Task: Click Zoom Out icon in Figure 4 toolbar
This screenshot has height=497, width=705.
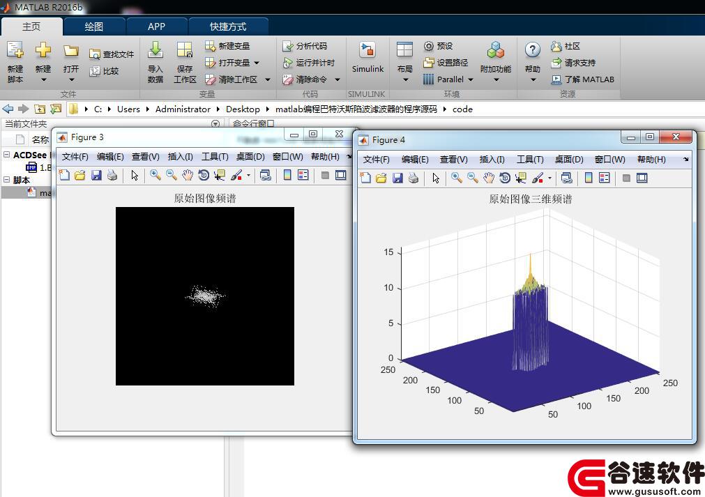Action: click(x=473, y=178)
